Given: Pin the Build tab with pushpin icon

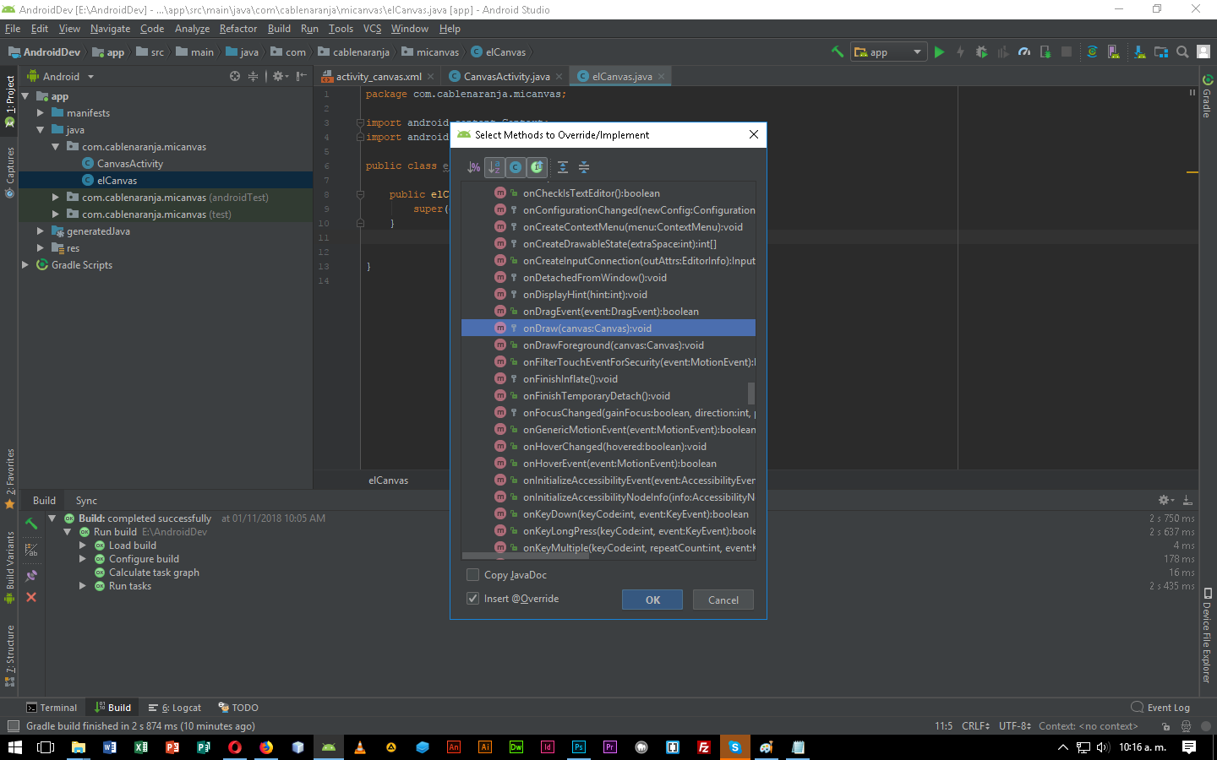Looking at the screenshot, I should click(x=31, y=576).
